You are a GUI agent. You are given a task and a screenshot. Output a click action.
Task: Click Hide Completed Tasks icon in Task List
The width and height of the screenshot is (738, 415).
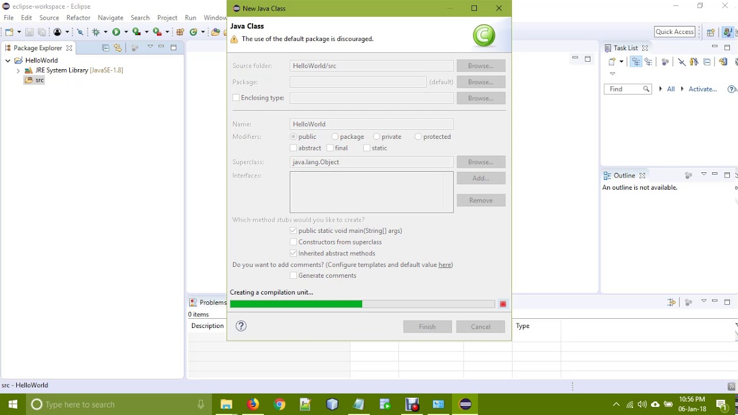point(681,62)
